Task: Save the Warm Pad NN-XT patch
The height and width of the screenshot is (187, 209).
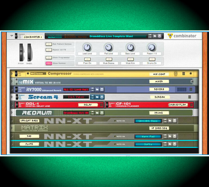Action: [174, 136]
